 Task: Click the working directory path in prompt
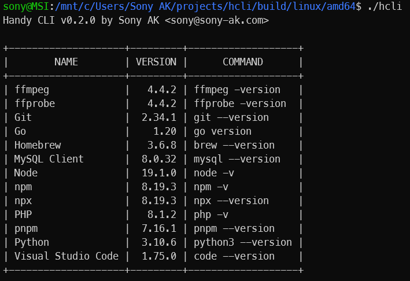[x=205, y=6]
